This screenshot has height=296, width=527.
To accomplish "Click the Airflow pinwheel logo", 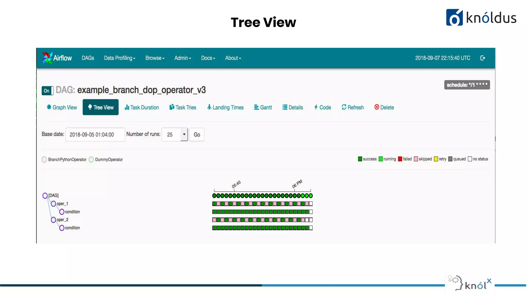I will click(x=47, y=58).
